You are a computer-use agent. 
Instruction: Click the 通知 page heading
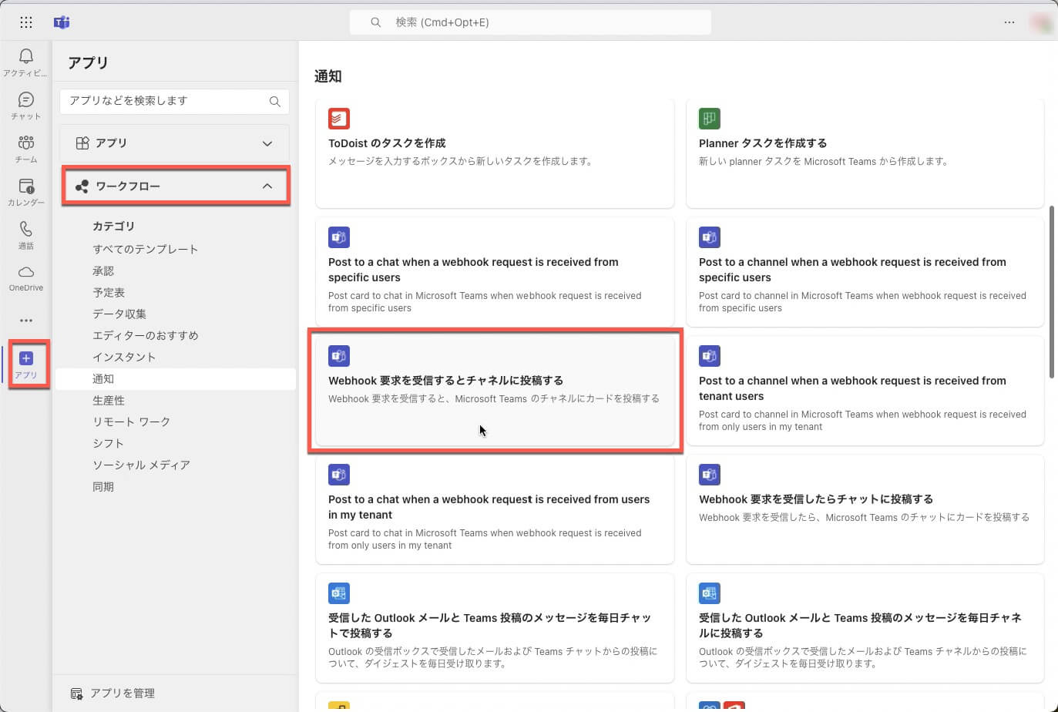tap(327, 76)
